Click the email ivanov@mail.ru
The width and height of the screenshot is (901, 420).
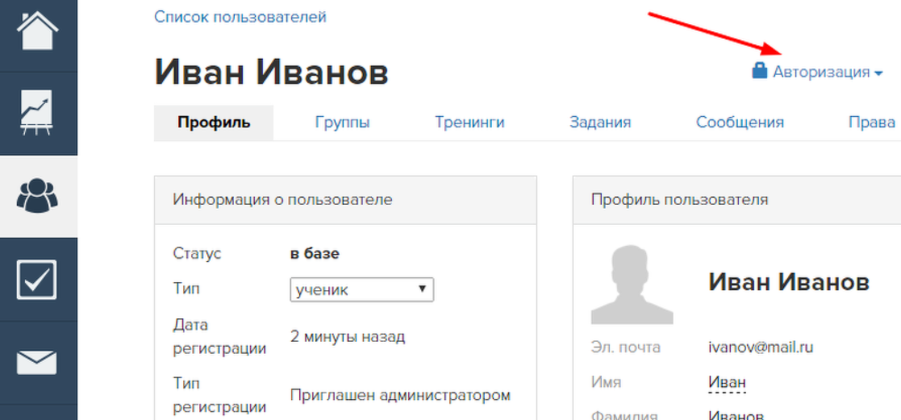(x=761, y=347)
